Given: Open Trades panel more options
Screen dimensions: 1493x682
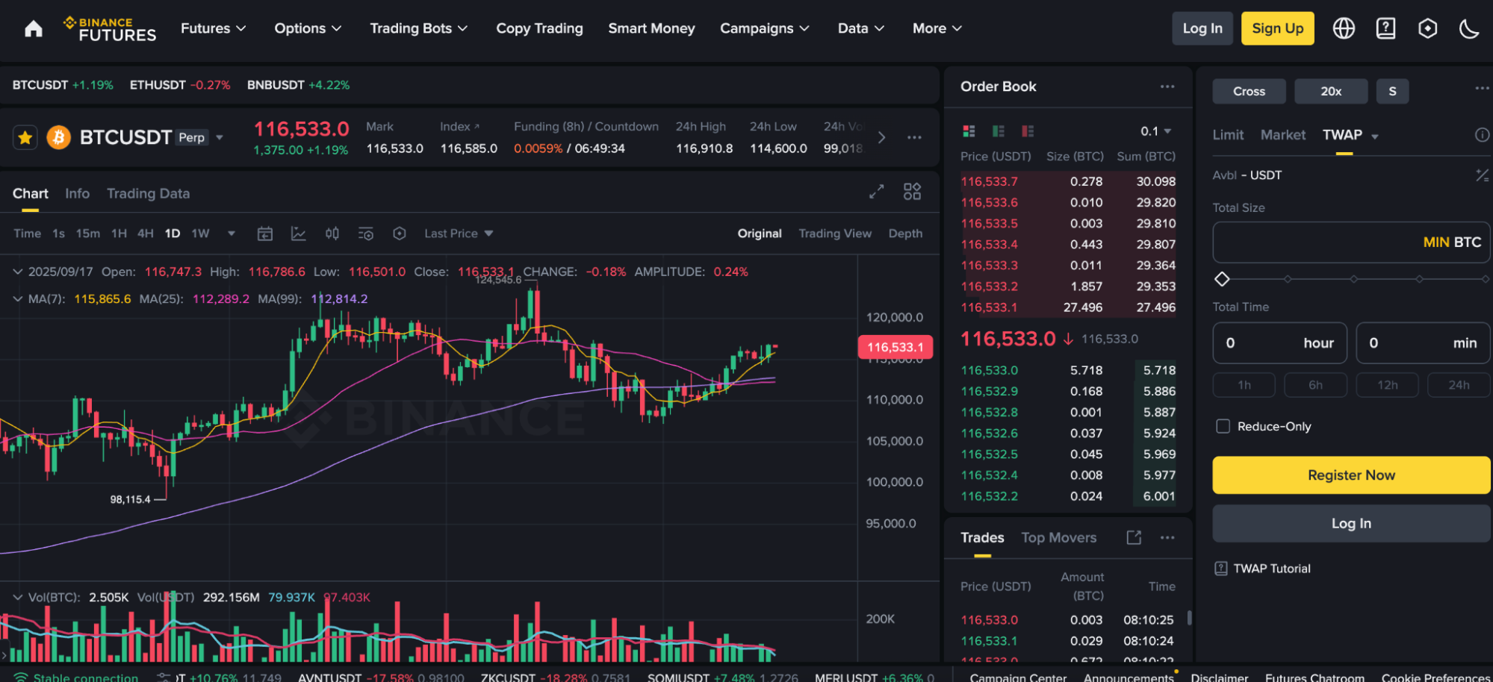Looking at the screenshot, I should (1167, 537).
